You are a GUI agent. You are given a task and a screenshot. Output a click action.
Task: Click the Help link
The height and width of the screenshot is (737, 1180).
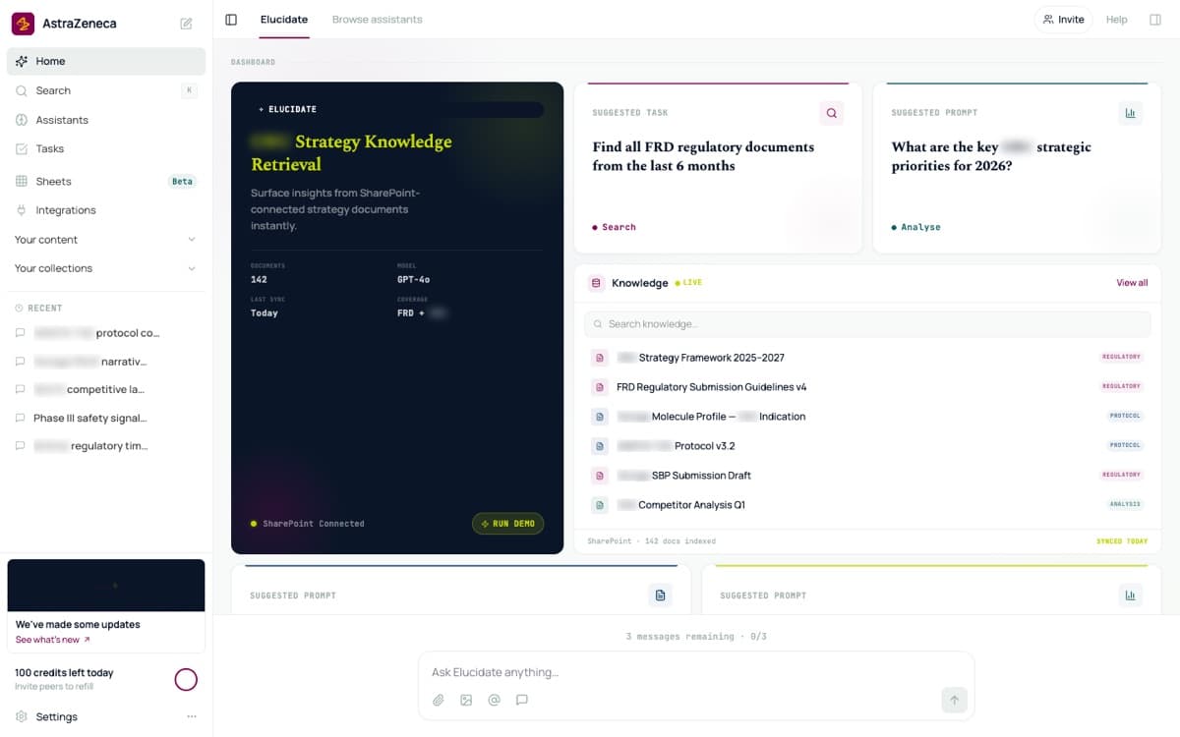[x=1116, y=20]
